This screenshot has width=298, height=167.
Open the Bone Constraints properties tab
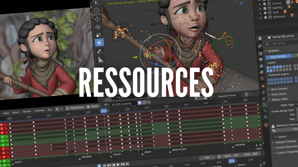point(266,117)
